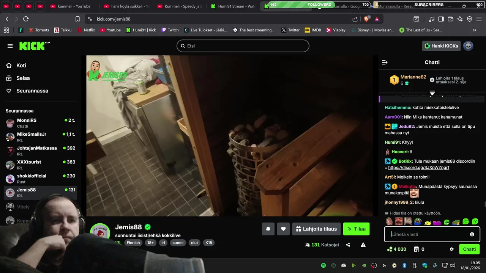Viewport: 486px width, 273px height.
Task: Follow Jemis88 with the heart button
Action: (283, 229)
